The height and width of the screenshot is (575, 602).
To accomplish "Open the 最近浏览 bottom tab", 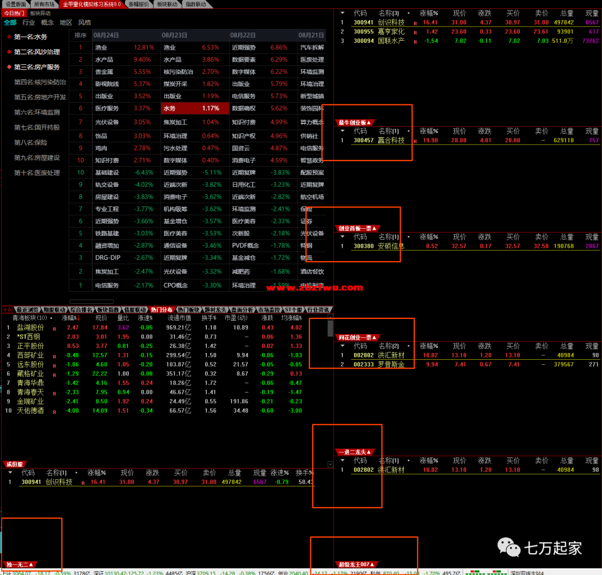I will pyautogui.click(x=27, y=310).
